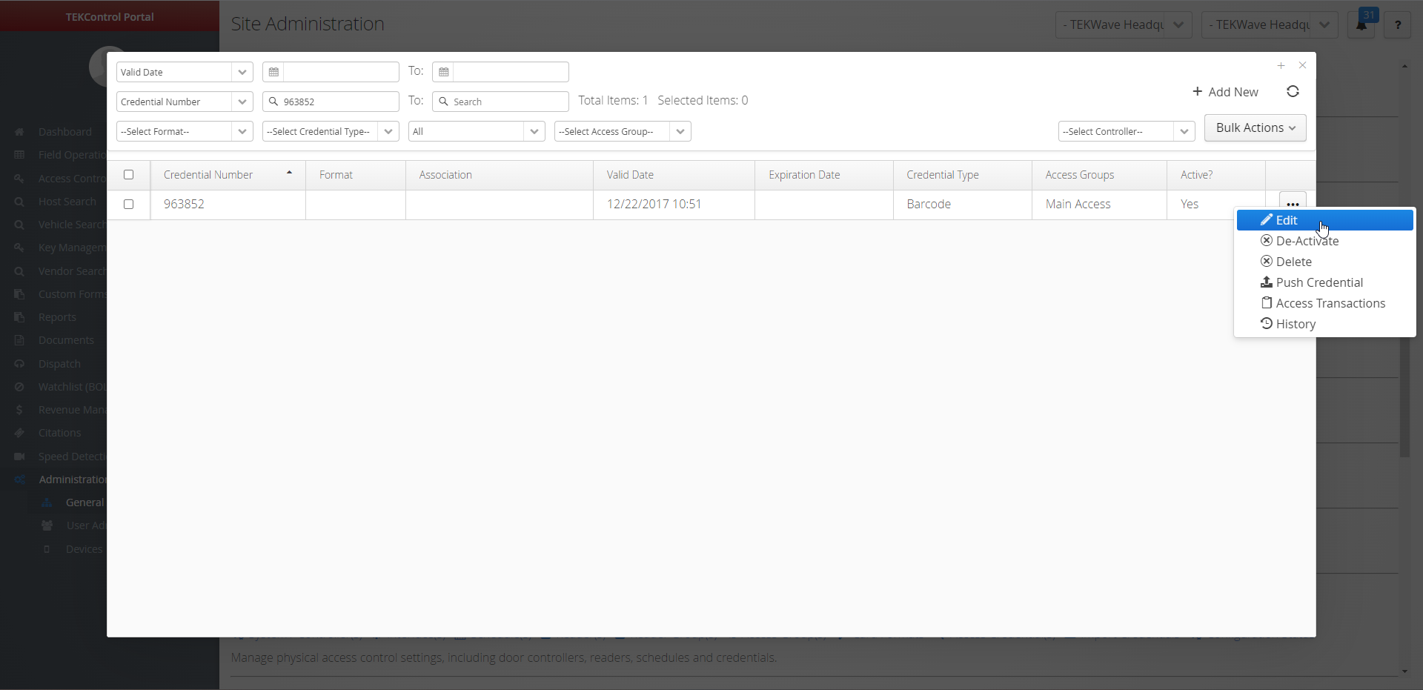
Task: Open the row actions ellipsis button
Action: pos(1293,204)
